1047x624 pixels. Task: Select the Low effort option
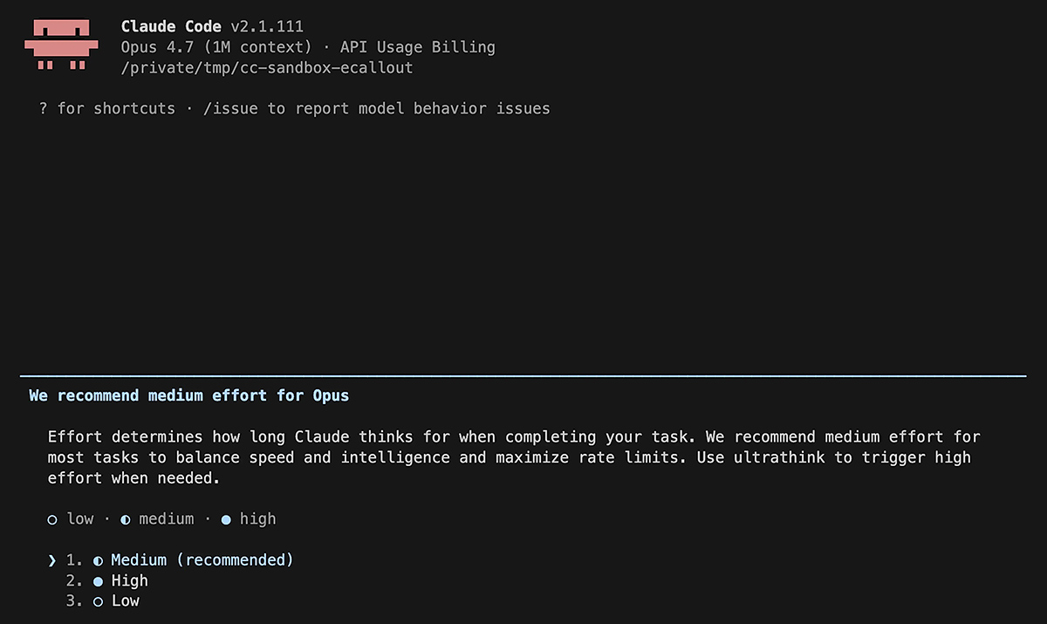pyautogui.click(x=125, y=601)
